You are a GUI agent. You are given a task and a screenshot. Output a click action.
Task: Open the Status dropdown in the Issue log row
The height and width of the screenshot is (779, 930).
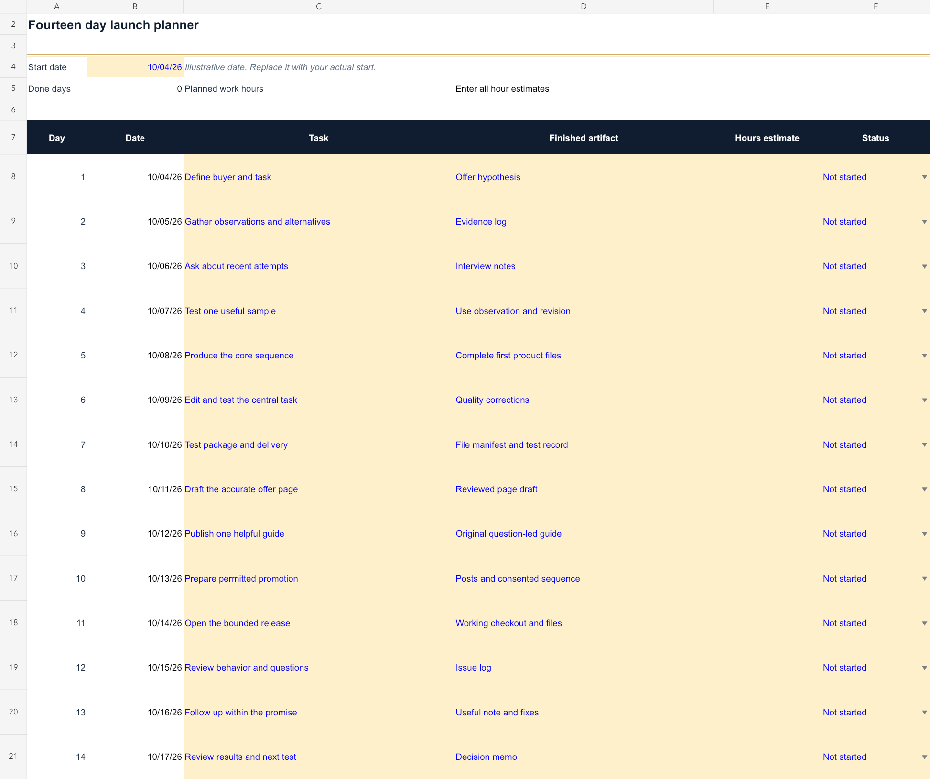(924, 668)
